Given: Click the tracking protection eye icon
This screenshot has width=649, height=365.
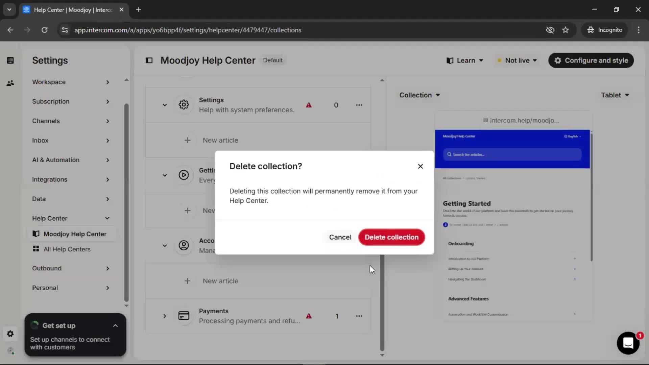Looking at the screenshot, I should point(550,30).
